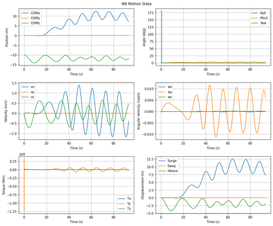Click the 'Displacement (m)' y-axis label

click(143, 185)
